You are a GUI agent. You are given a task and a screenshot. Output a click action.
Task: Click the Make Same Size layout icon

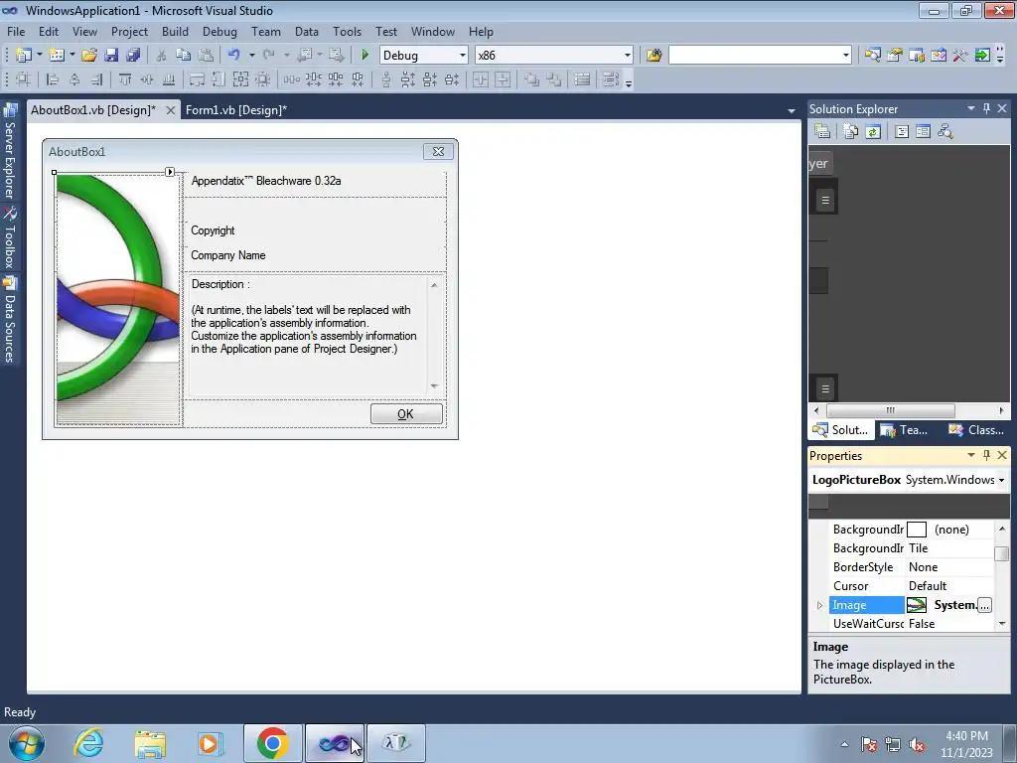(x=240, y=79)
